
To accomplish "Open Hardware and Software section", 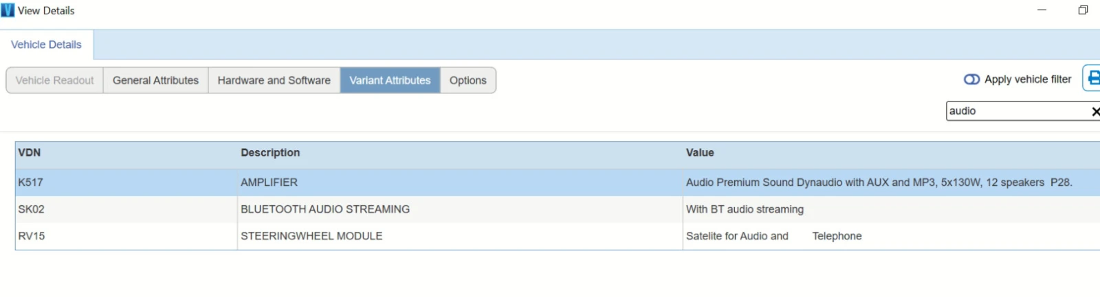I will [x=274, y=80].
